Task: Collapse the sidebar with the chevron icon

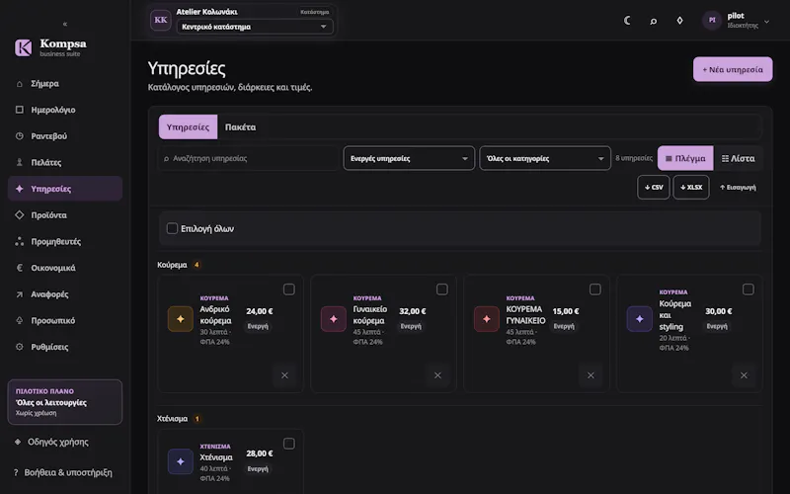Action: tap(64, 24)
